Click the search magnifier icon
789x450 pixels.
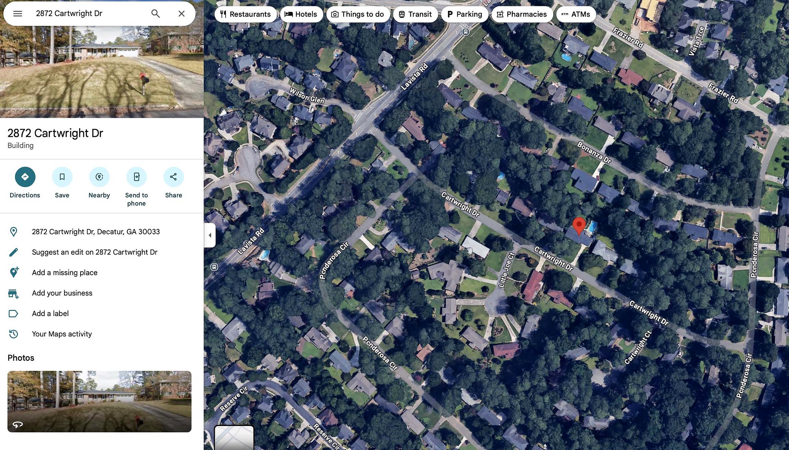pyautogui.click(x=156, y=14)
